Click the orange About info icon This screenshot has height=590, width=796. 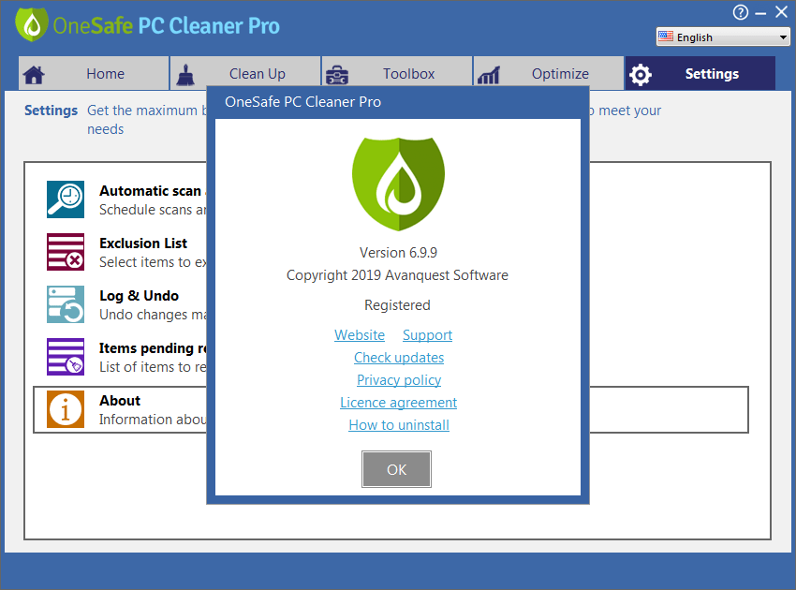66,409
